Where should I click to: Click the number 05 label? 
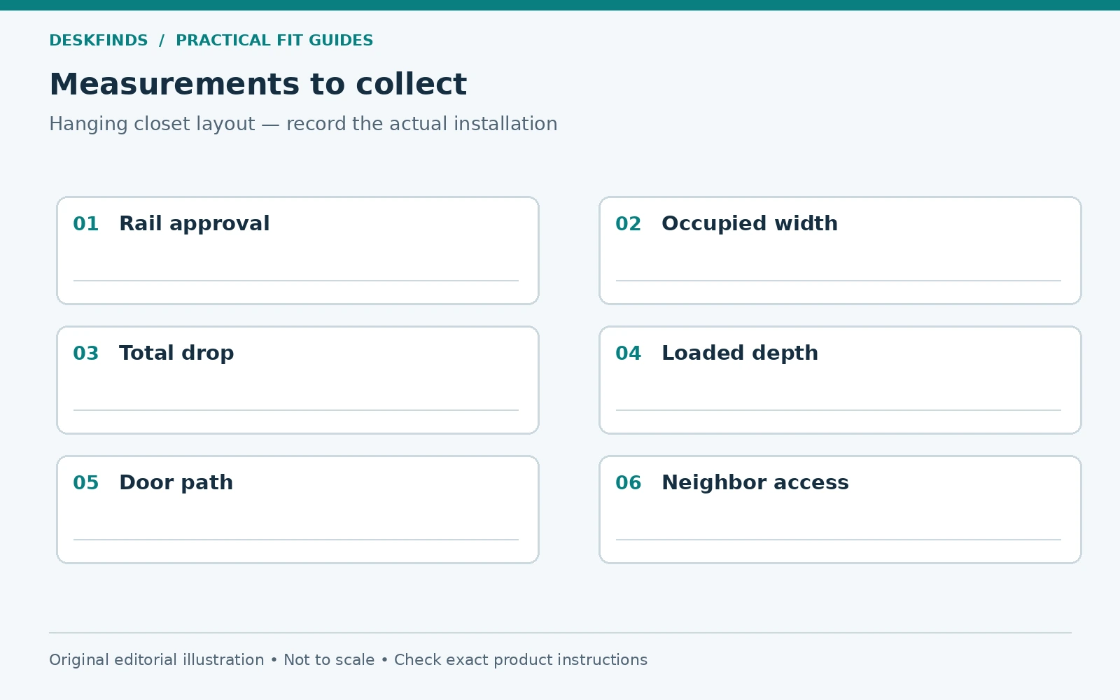(86, 483)
